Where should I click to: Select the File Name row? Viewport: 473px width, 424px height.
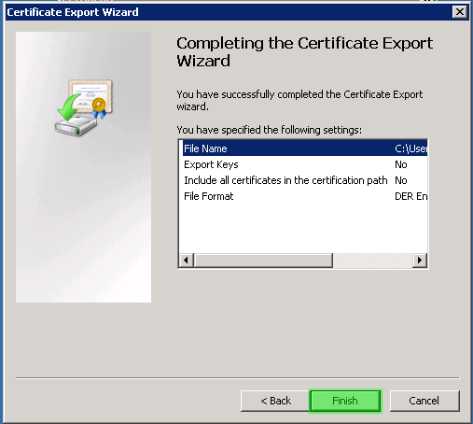click(x=305, y=148)
